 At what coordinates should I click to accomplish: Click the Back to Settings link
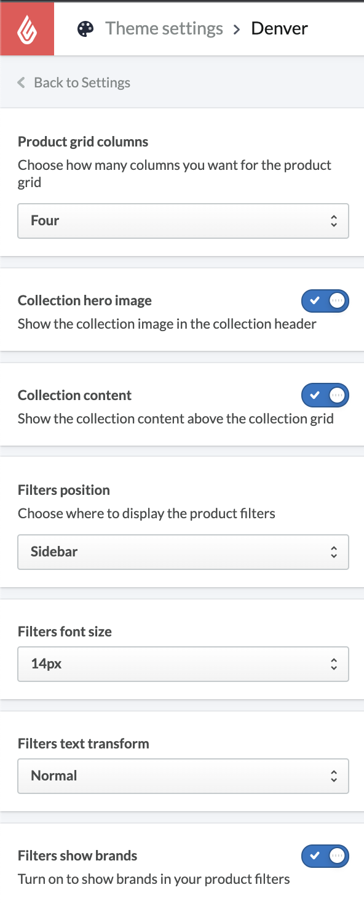pos(82,82)
